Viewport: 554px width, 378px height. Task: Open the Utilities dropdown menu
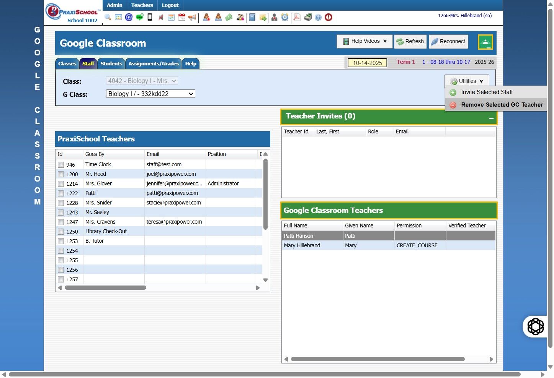(x=467, y=81)
